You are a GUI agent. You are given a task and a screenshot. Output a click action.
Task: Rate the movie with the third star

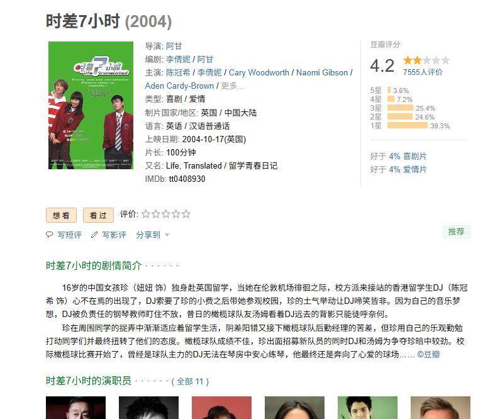(166, 214)
